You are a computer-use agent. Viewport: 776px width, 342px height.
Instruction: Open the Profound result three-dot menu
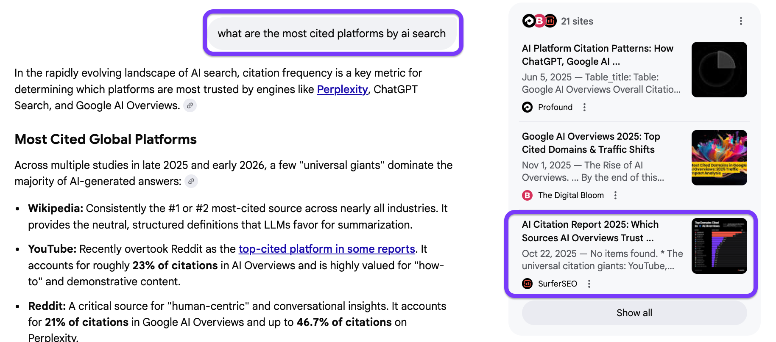point(584,108)
